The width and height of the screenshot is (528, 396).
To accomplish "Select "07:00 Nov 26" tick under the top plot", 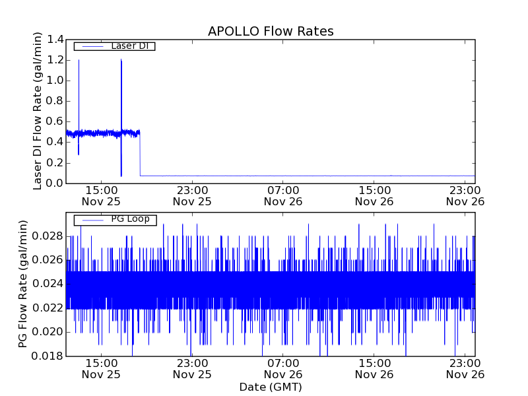I will [x=284, y=195].
